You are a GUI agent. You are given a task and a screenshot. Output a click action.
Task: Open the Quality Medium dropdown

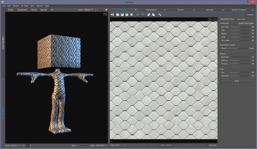click(89, 10)
